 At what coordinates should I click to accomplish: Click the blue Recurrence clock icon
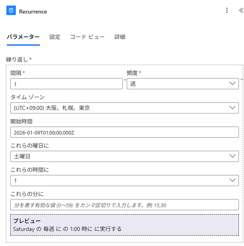click(x=11, y=10)
